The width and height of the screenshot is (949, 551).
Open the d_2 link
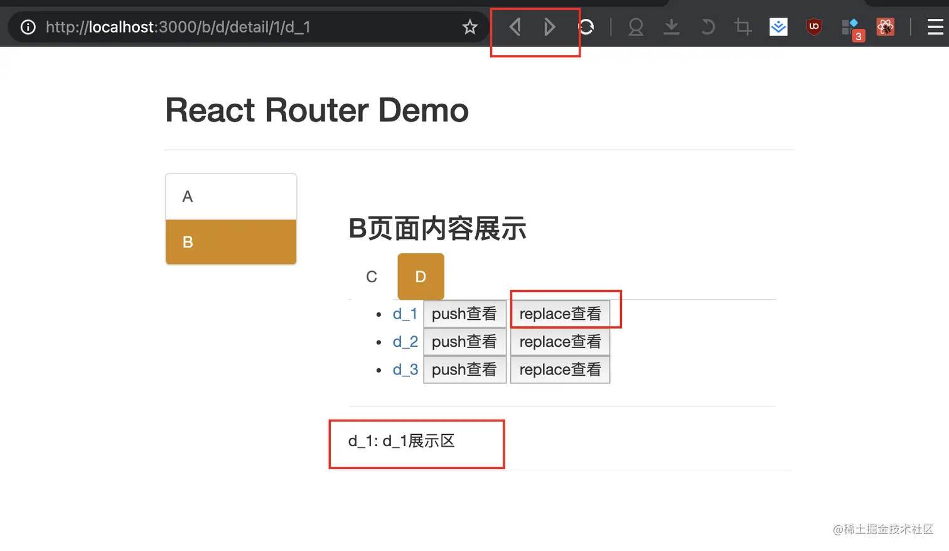pyautogui.click(x=405, y=341)
